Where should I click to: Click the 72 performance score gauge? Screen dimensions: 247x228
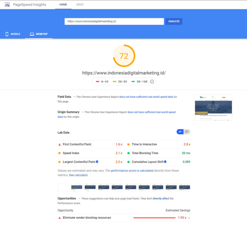(x=124, y=56)
